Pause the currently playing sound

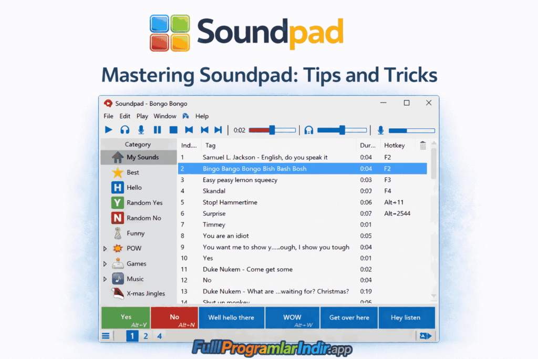pos(157,130)
